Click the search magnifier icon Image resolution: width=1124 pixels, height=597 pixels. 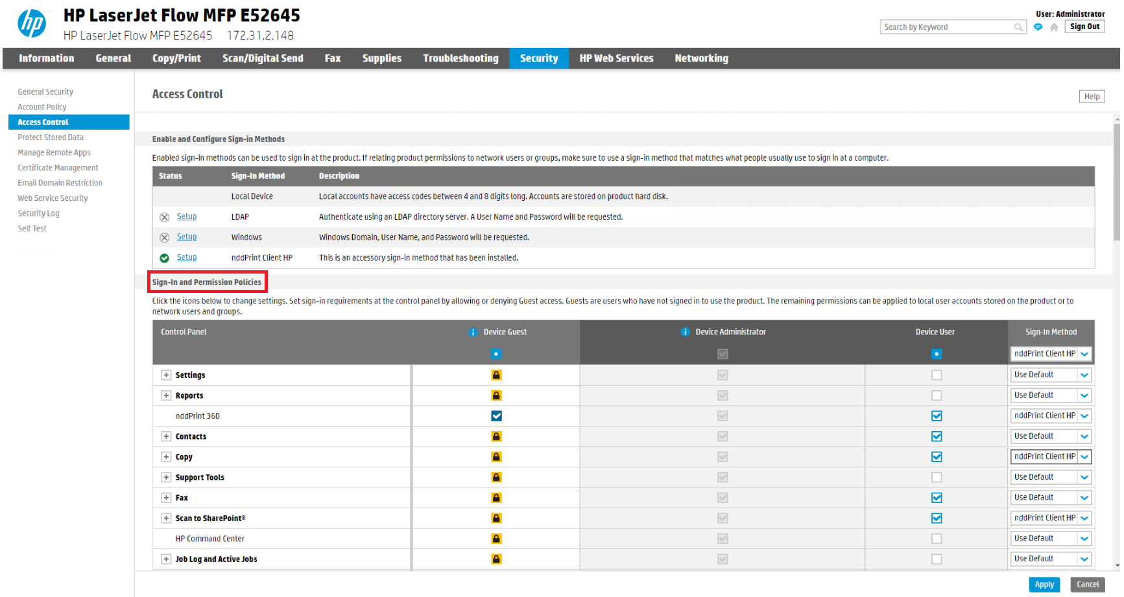[x=1018, y=27]
